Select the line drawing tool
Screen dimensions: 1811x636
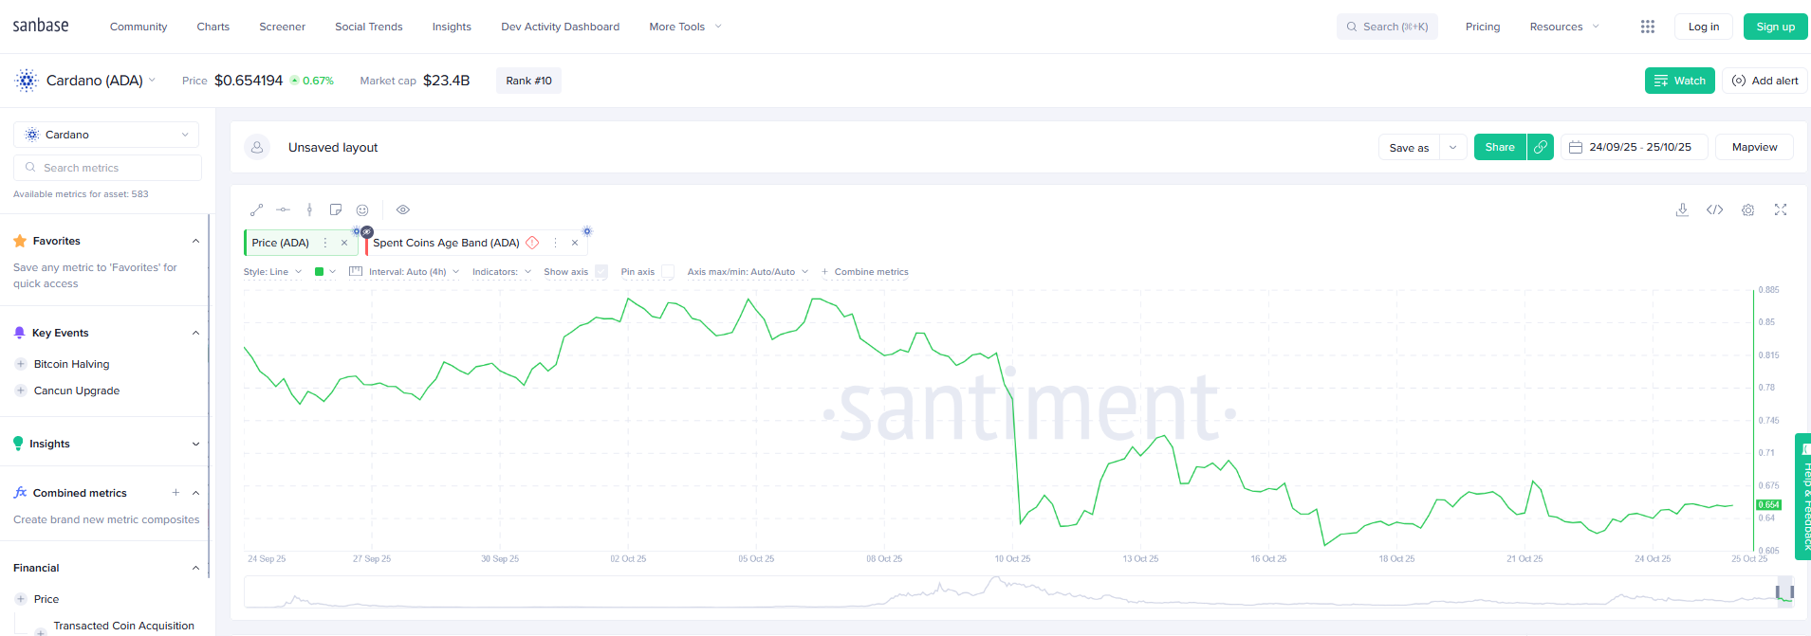tap(256, 209)
